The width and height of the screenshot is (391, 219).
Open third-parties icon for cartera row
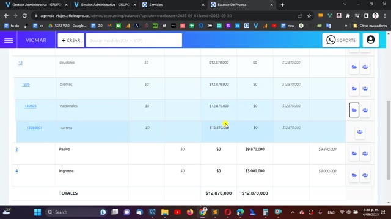click(x=360, y=132)
